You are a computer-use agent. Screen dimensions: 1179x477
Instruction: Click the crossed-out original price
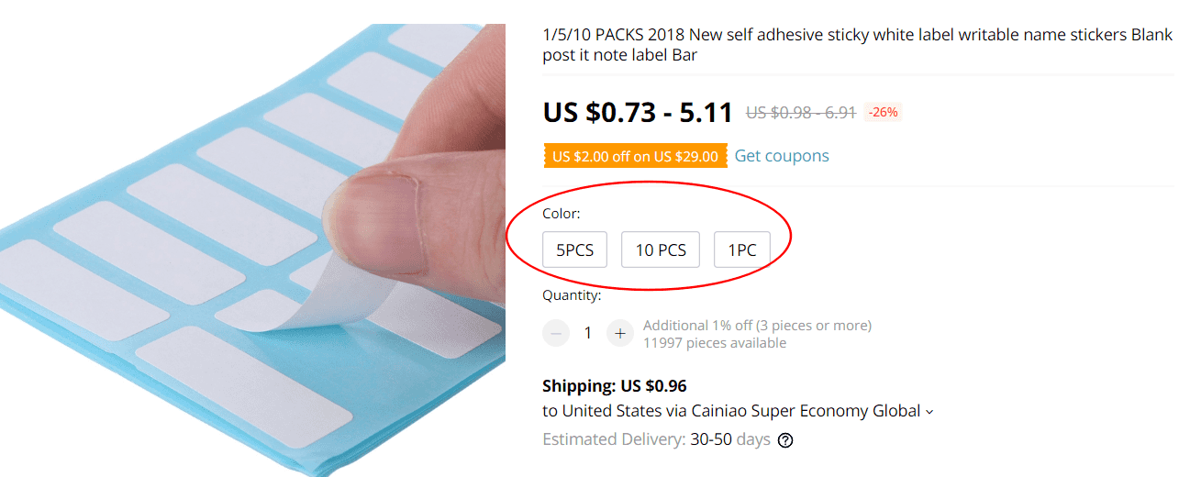[800, 112]
